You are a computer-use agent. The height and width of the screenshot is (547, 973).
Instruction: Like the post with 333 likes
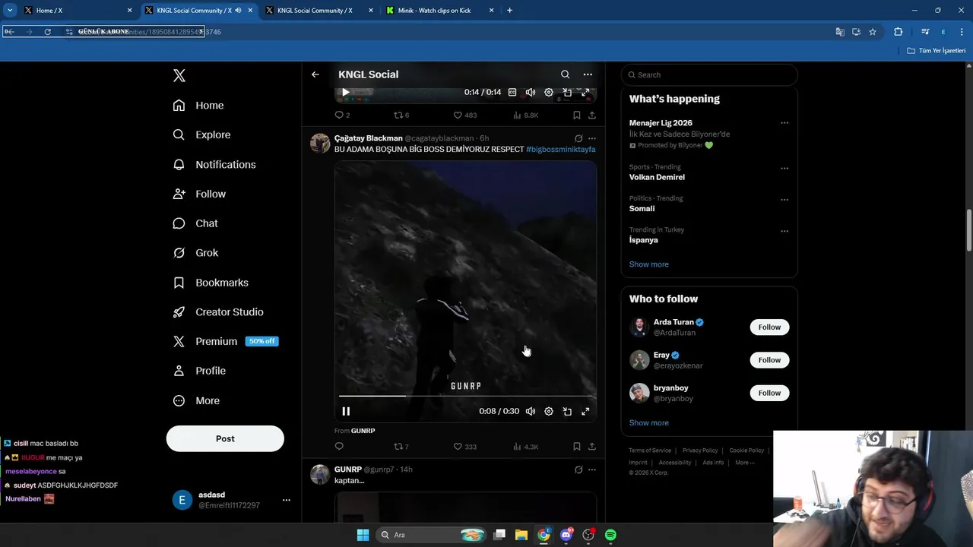pos(464,447)
